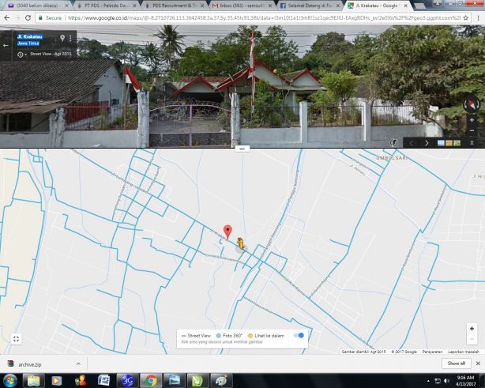The height and width of the screenshot is (388, 485).
Task: Open Chrome from the Windows taskbar
Action: (150, 380)
